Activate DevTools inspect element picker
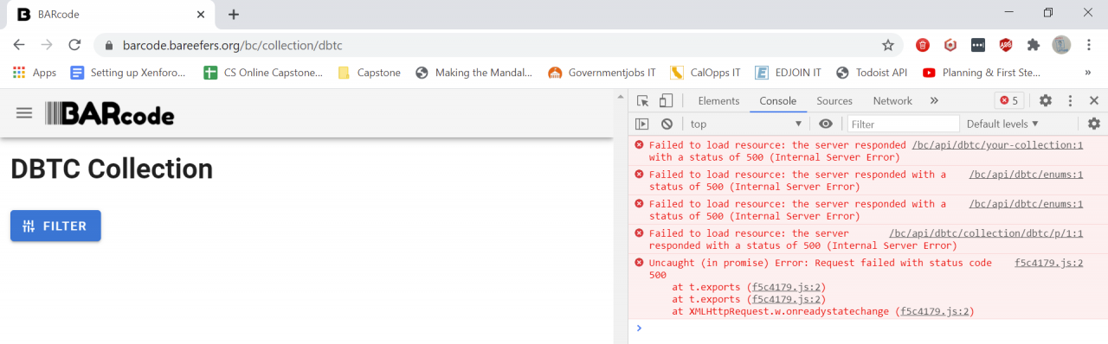The width and height of the screenshot is (1108, 344). click(643, 100)
